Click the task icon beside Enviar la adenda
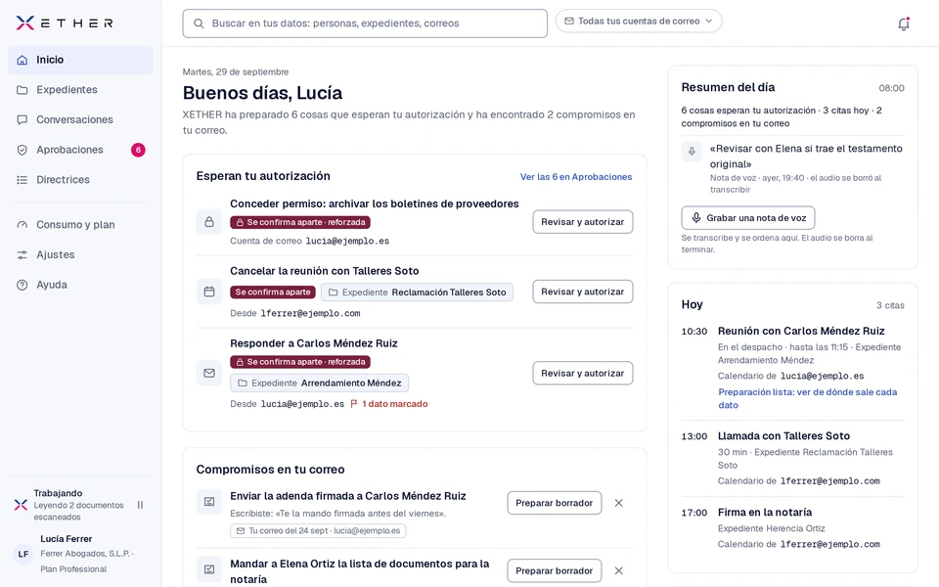This screenshot has width=939, height=587. pyautogui.click(x=209, y=502)
